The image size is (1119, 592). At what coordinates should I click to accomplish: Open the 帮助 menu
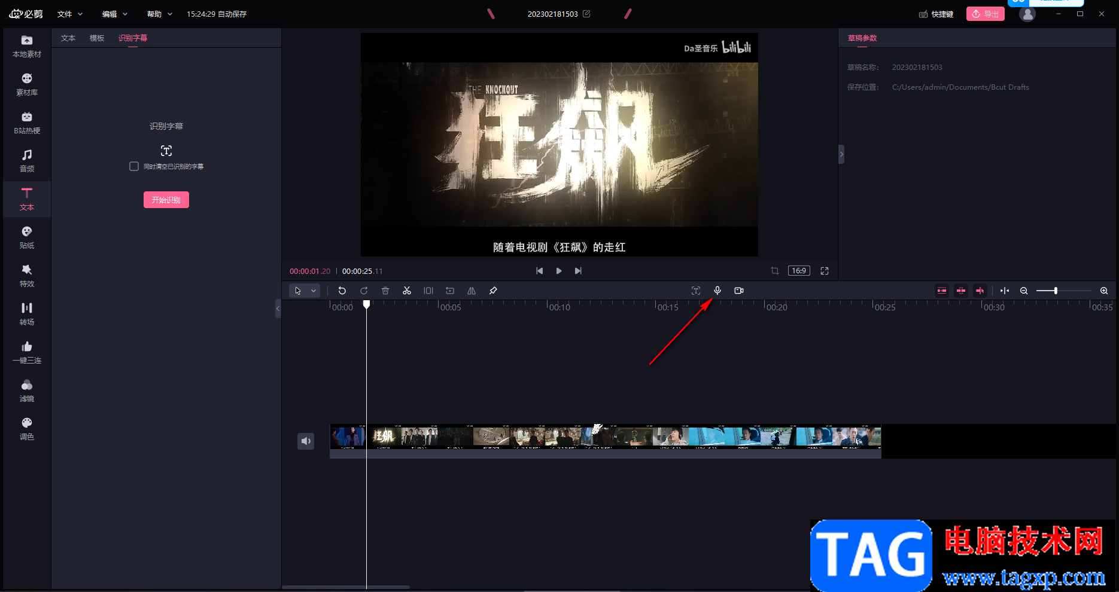click(x=160, y=14)
